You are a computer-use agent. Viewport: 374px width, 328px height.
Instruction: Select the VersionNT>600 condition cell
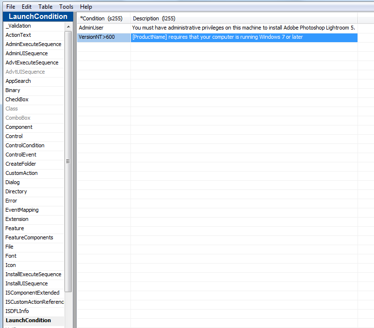(x=103, y=37)
